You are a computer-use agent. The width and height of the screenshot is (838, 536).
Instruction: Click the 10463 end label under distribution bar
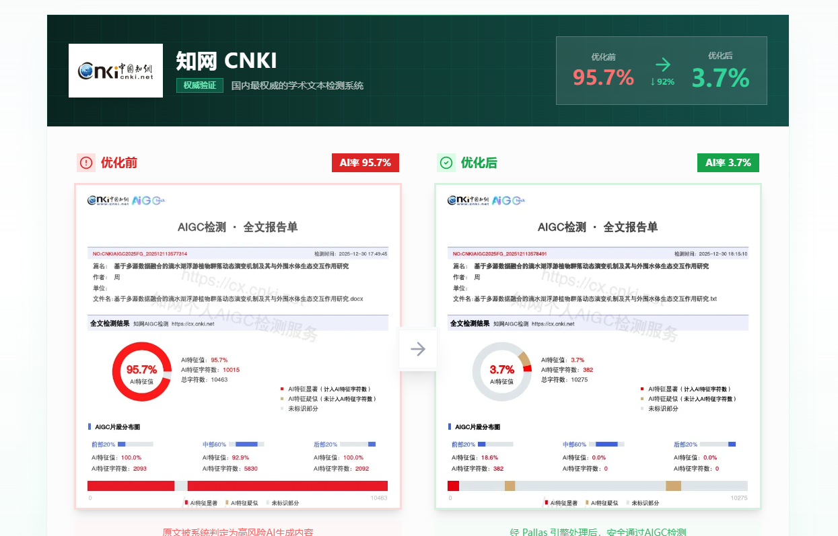(379, 498)
